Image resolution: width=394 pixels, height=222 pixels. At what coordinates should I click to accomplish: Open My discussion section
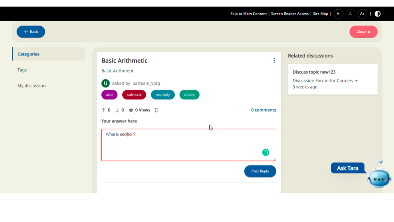32,86
